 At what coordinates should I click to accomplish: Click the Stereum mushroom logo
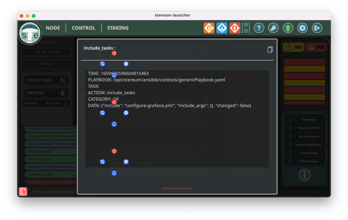[x=30, y=33]
